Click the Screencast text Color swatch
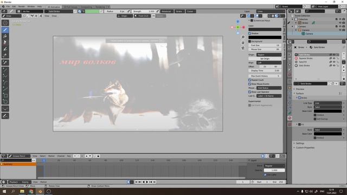 (x=265, y=29)
